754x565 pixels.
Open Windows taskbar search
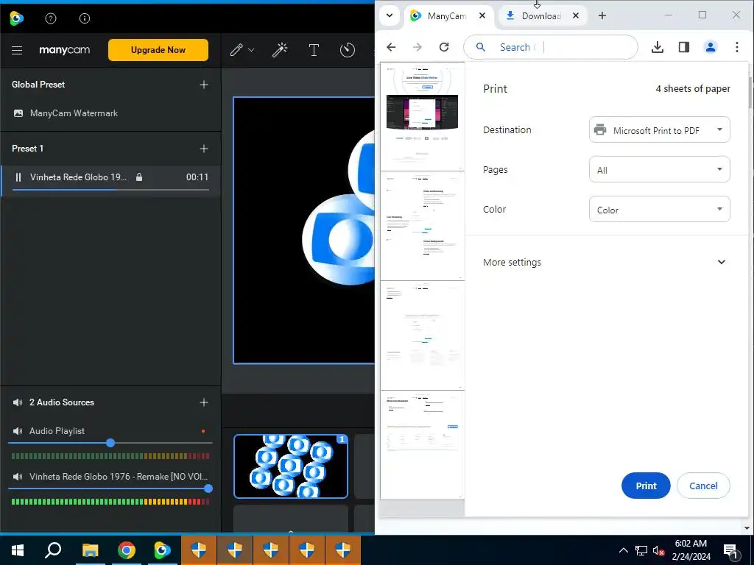pos(53,550)
